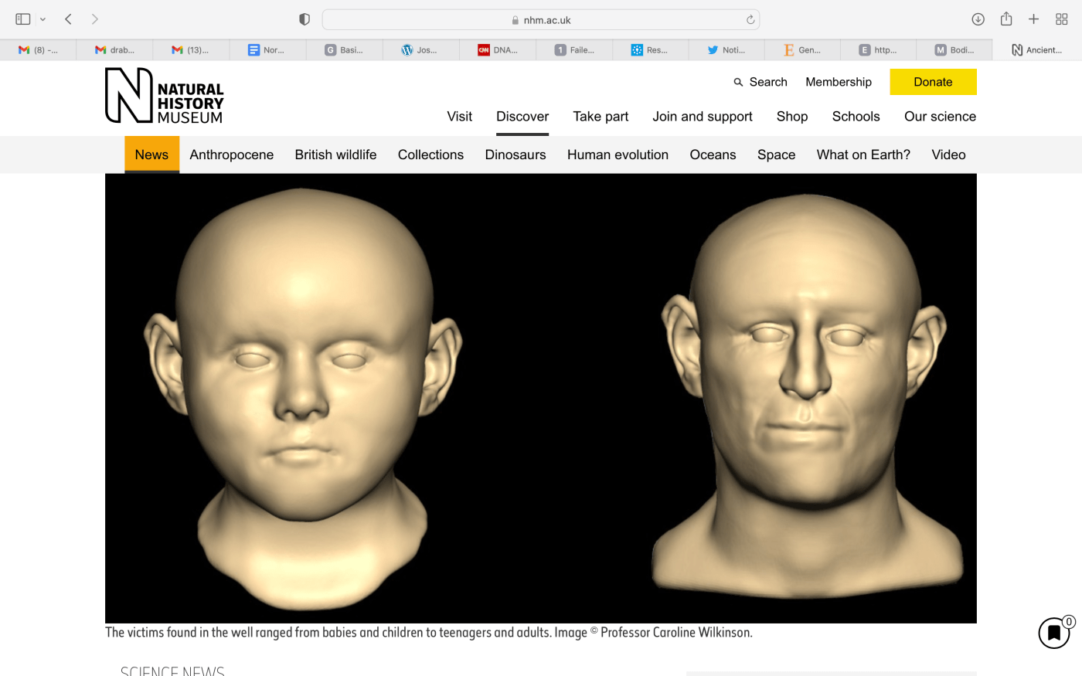The image size is (1082, 676).
Task: Open the Membership link
Action: pos(838,82)
